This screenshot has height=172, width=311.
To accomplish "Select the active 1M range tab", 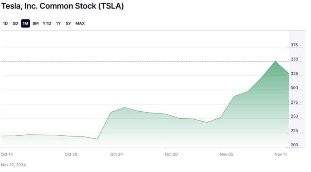I will click(25, 23).
